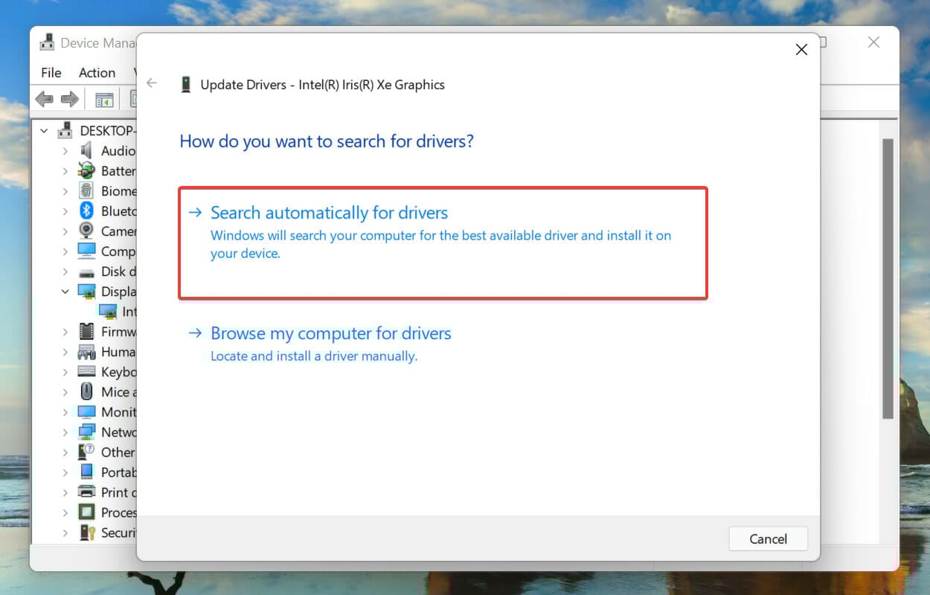This screenshot has height=595, width=930.
Task: Collapse the Display adapters category
Action: coord(65,292)
